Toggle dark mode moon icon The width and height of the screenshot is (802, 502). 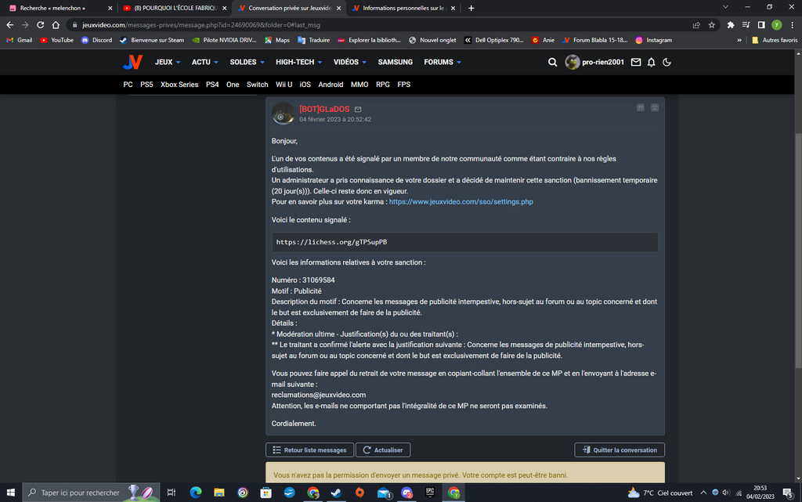pos(667,62)
